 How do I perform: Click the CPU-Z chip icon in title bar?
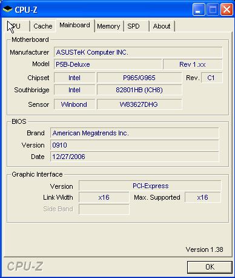coord(7,9)
